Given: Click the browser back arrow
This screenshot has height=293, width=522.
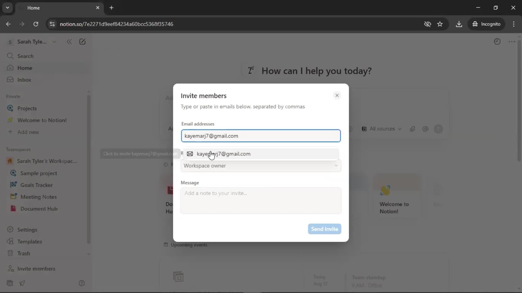Looking at the screenshot, I should [8, 24].
